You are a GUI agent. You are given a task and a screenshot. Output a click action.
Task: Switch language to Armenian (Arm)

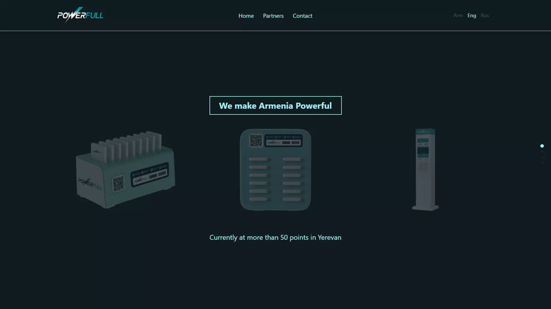458,16
